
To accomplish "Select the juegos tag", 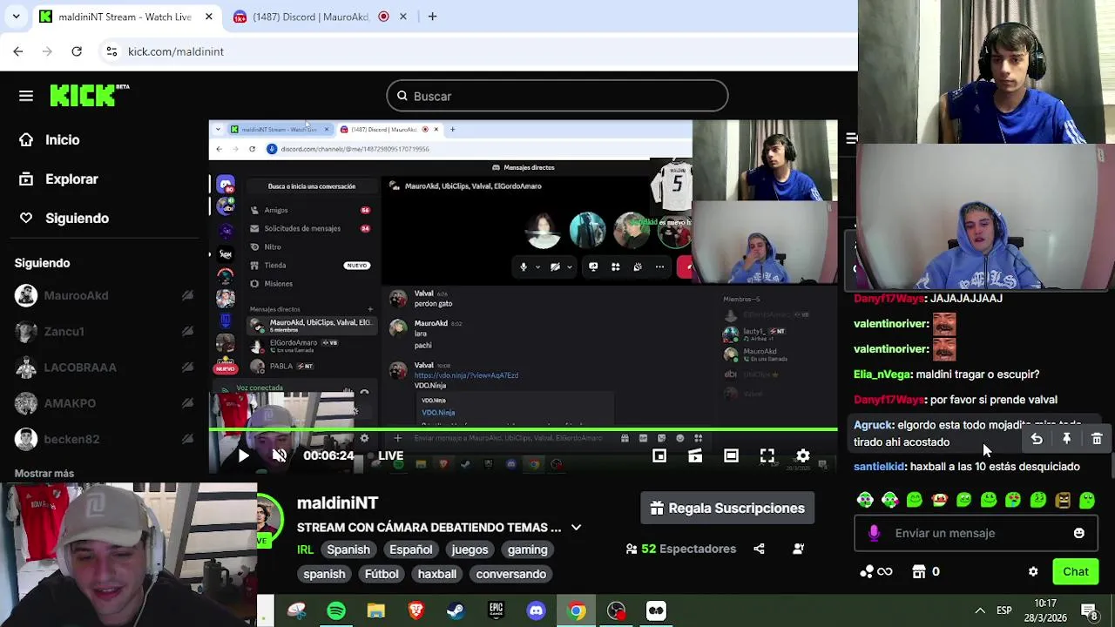I will click(x=470, y=549).
